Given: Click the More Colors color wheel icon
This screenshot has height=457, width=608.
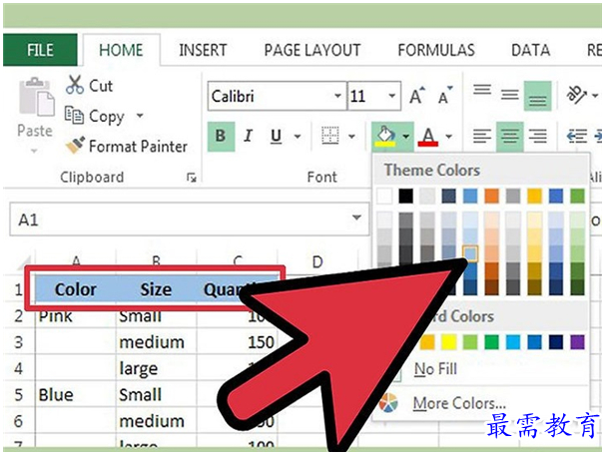Looking at the screenshot, I should point(388,403).
